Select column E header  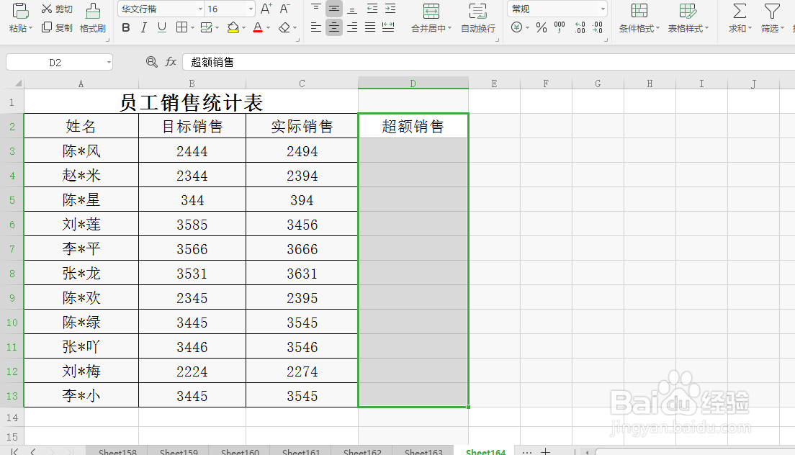click(494, 84)
